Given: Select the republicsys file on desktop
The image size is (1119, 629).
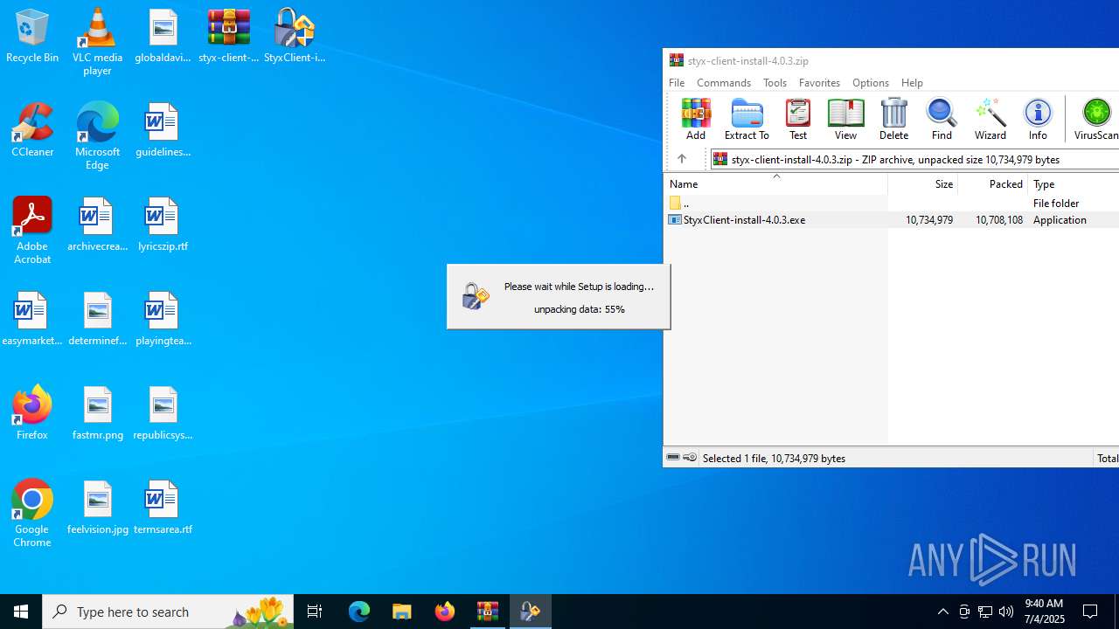Looking at the screenshot, I should pos(163,414).
